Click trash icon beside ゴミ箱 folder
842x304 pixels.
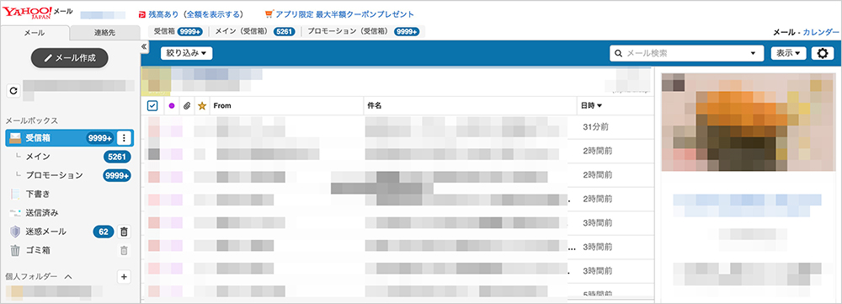tap(124, 250)
